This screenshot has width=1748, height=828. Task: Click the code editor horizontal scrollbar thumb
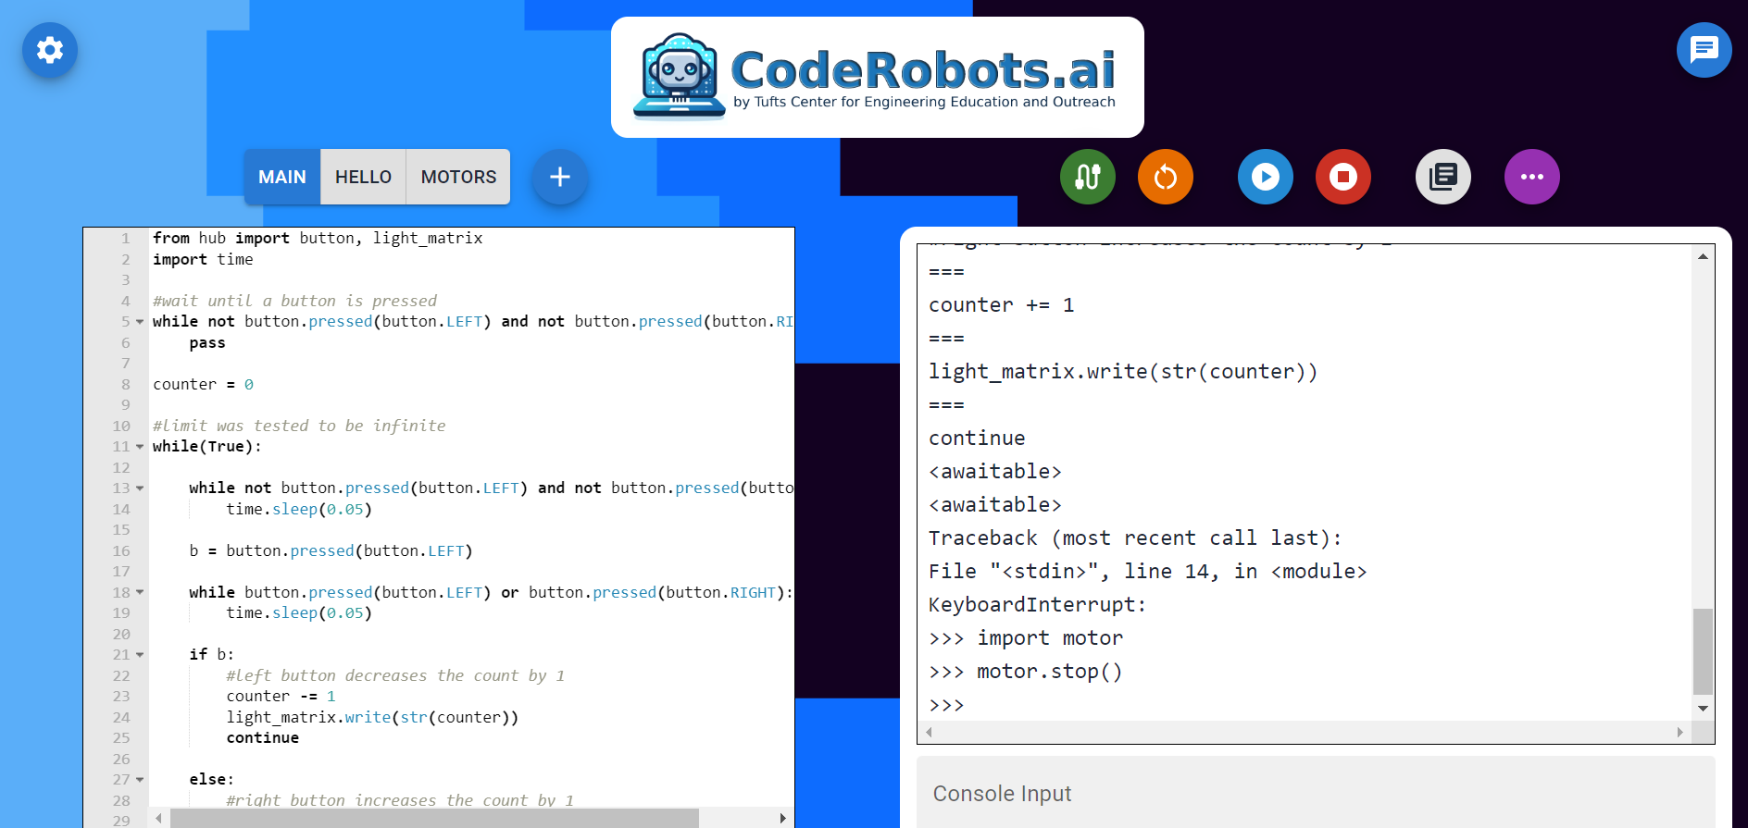[x=434, y=818]
